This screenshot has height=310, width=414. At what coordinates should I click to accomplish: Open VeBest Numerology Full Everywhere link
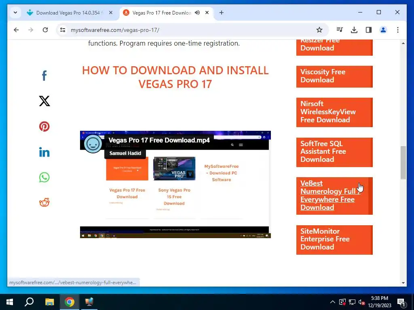[334, 196]
